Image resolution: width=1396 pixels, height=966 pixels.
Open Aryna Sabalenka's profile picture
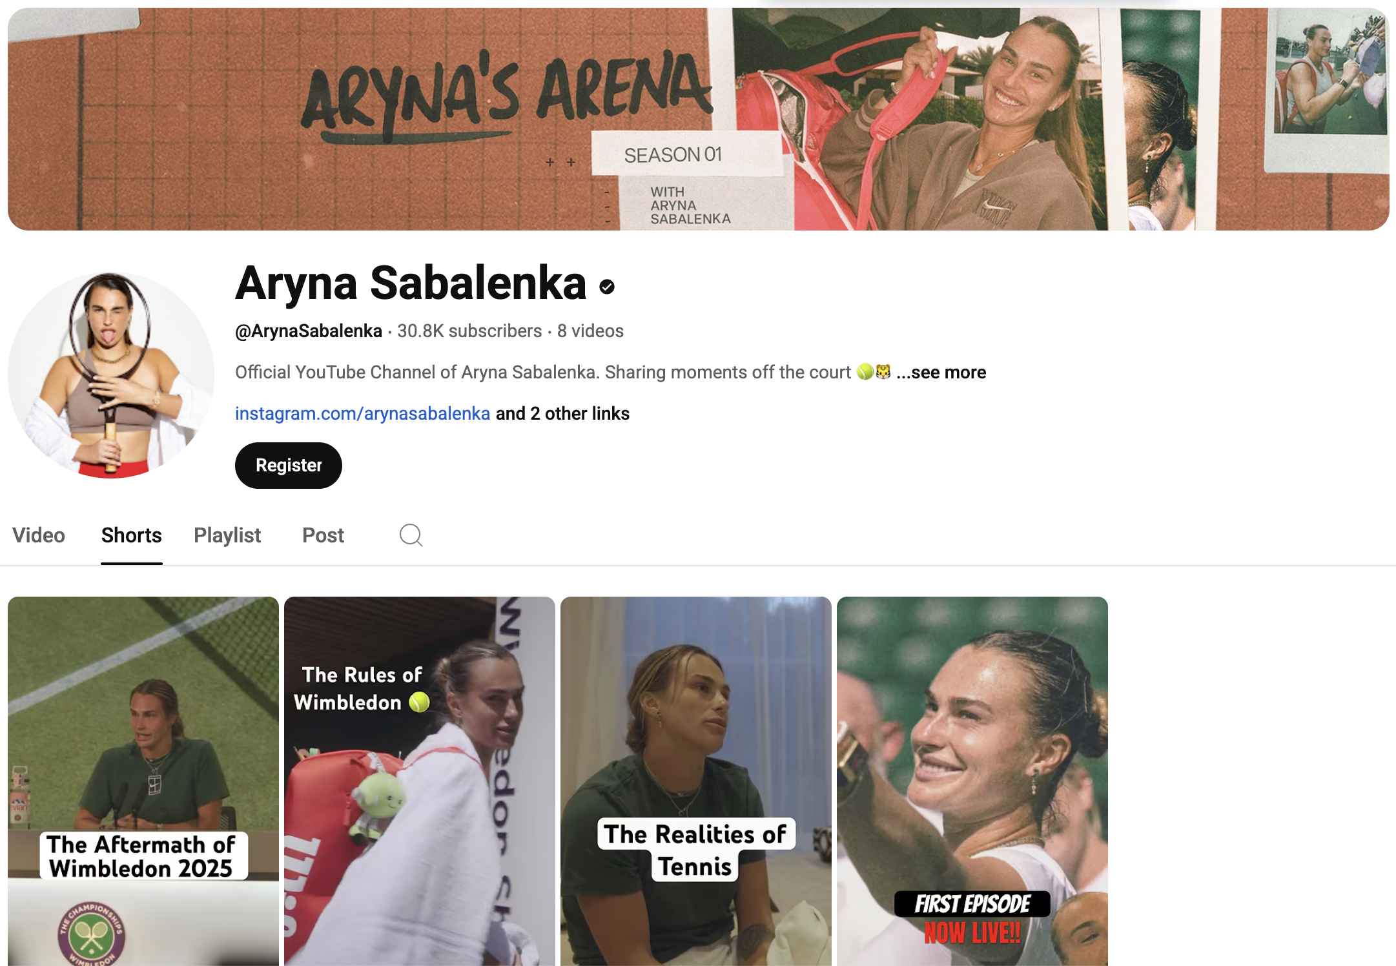[x=111, y=375]
